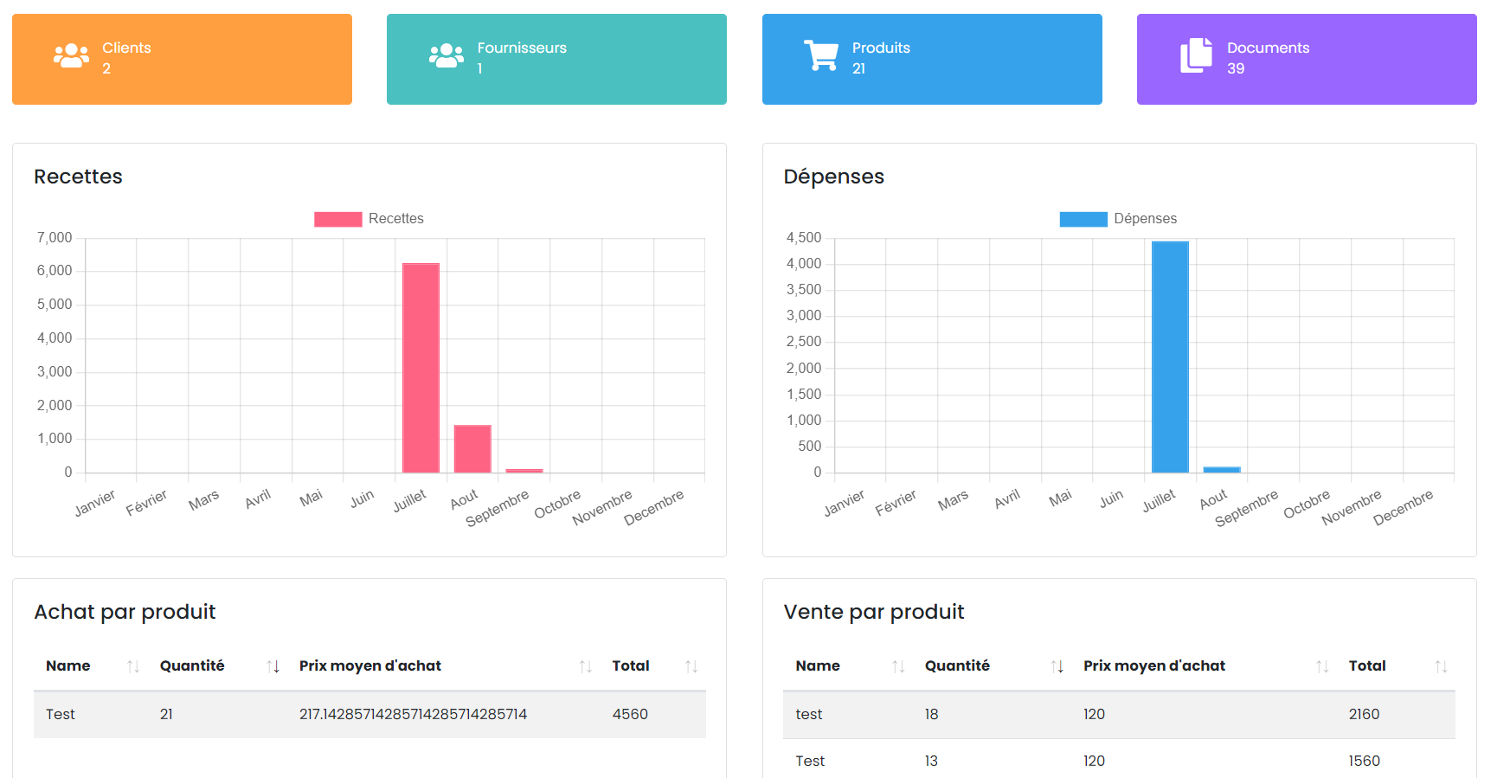1497x778 pixels.
Task: Click Prix moyen d'achat header in Achat table
Action: 370,666
